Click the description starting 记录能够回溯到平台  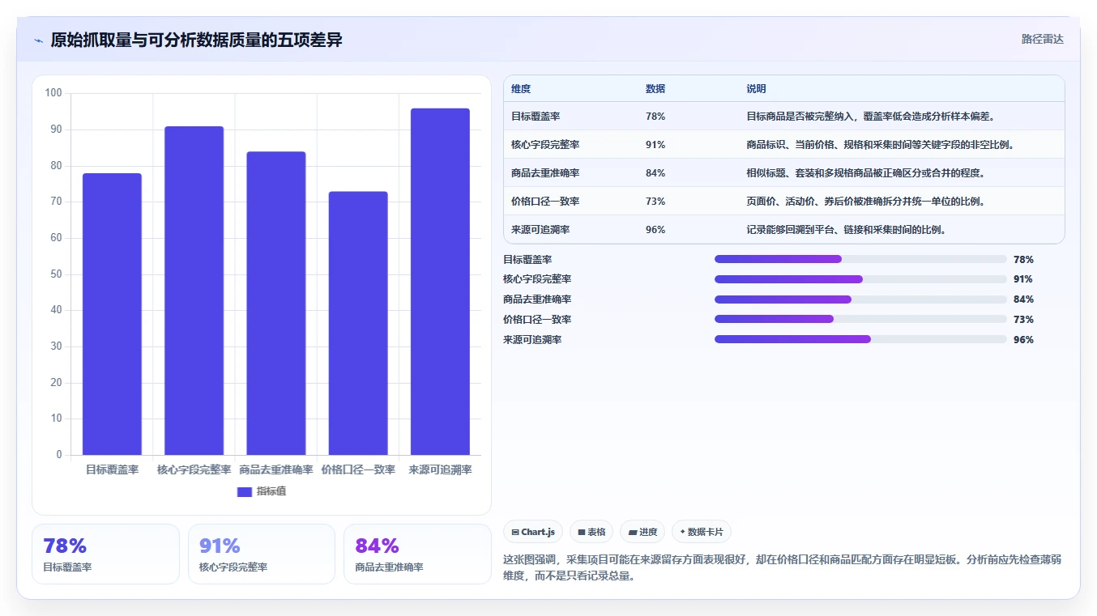[847, 230]
